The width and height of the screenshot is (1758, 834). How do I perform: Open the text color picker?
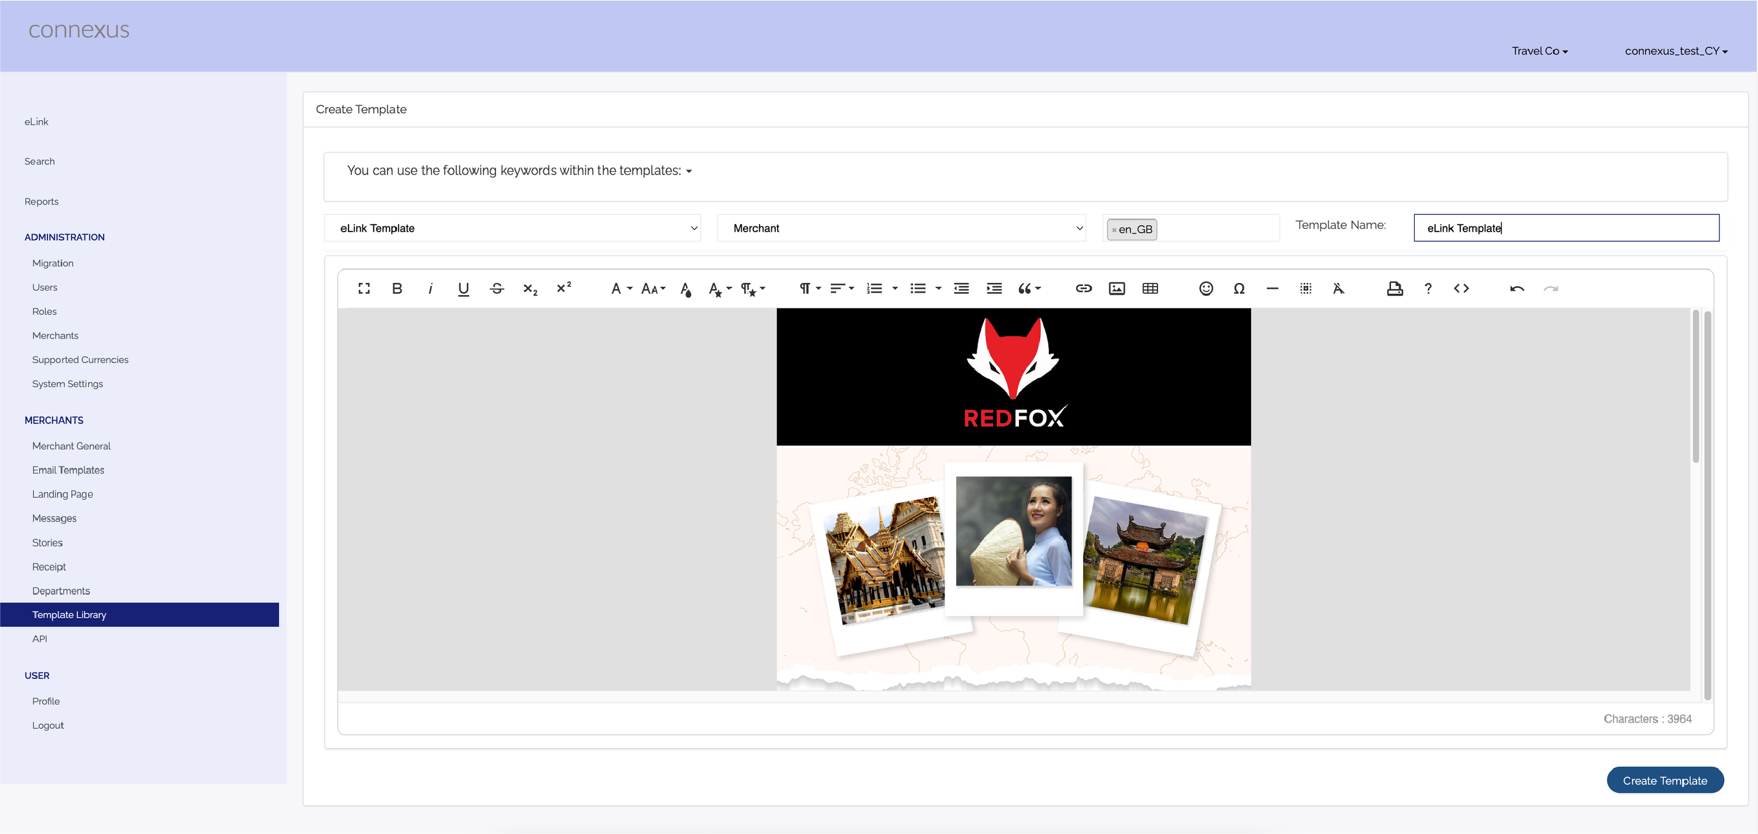686,289
